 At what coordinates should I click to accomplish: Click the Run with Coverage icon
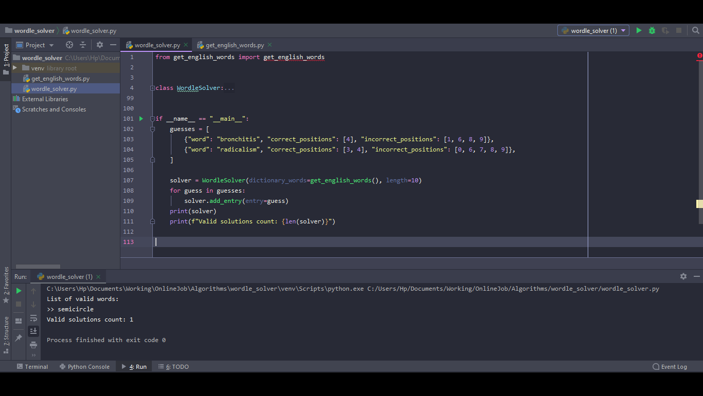(x=665, y=31)
